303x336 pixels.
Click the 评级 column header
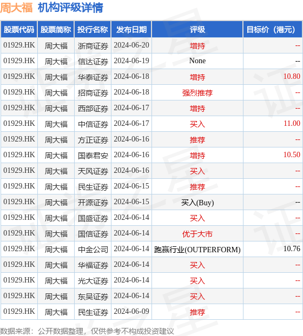click(197, 29)
